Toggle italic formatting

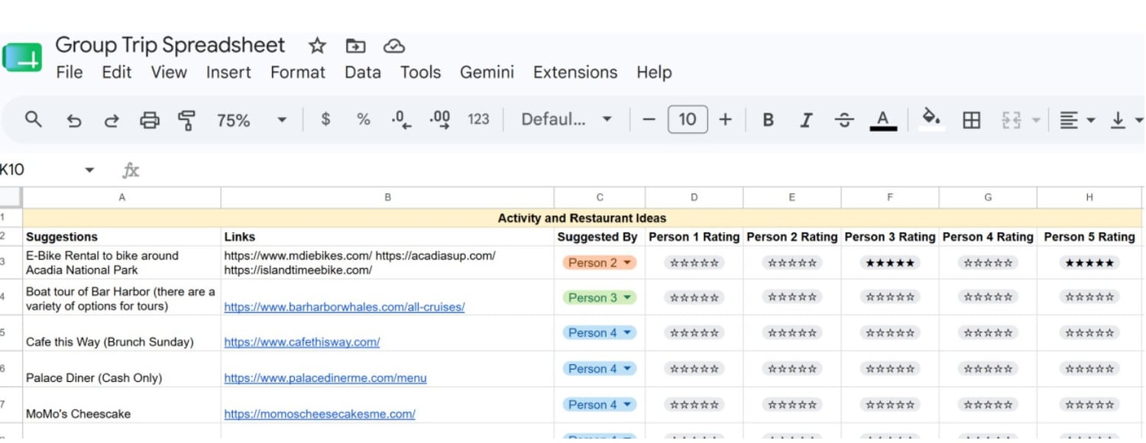tap(806, 120)
